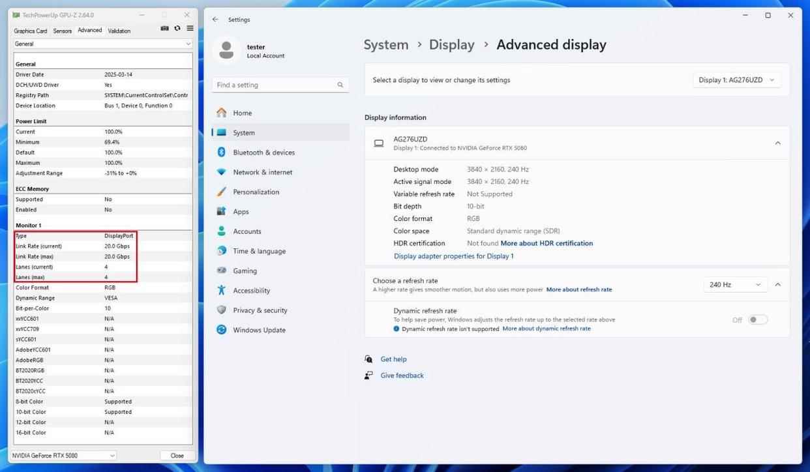The image size is (810, 472).
Task: Open the General category dropdown in GPU-Z
Action: [x=103, y=44]
